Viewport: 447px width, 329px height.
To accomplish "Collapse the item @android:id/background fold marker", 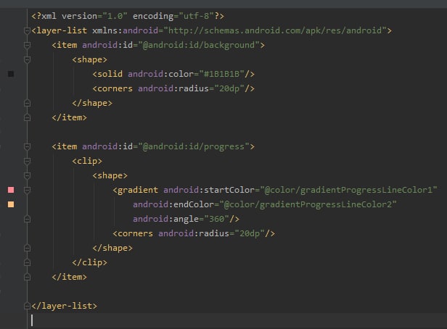I will [27, 45].
